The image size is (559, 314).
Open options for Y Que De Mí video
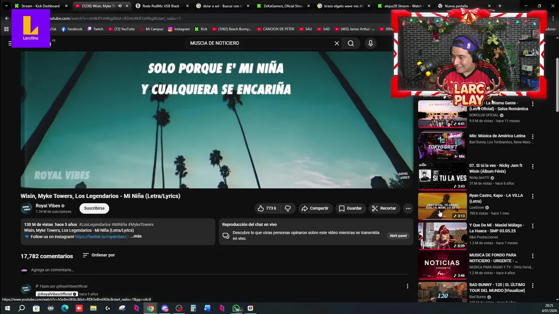tap(532, 226)
